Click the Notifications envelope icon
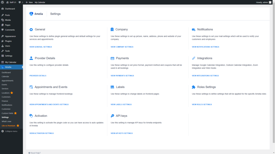Viewport: 275px width, 154px height. (194, 29)
